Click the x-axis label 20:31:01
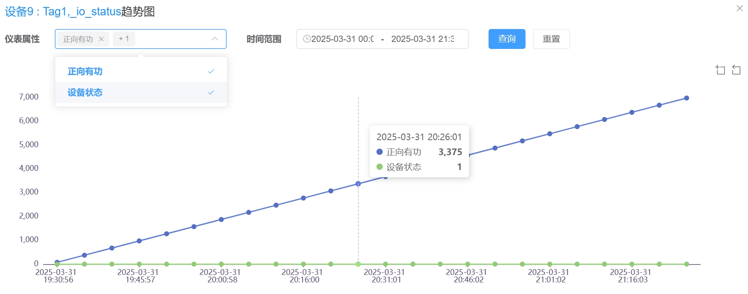 (x=386, y=280)
